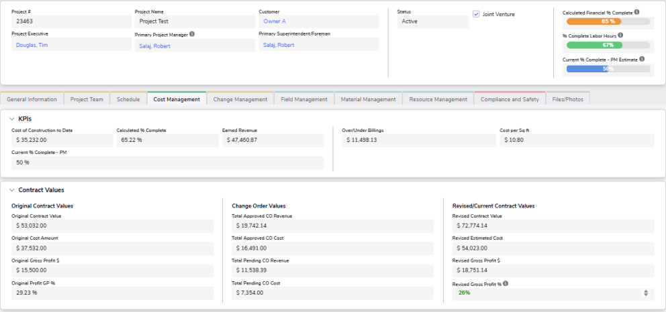Click the green Labor Hours 67% progress bar
The width and height of the screenshot is (666, 312).
[x=608, y=45]
